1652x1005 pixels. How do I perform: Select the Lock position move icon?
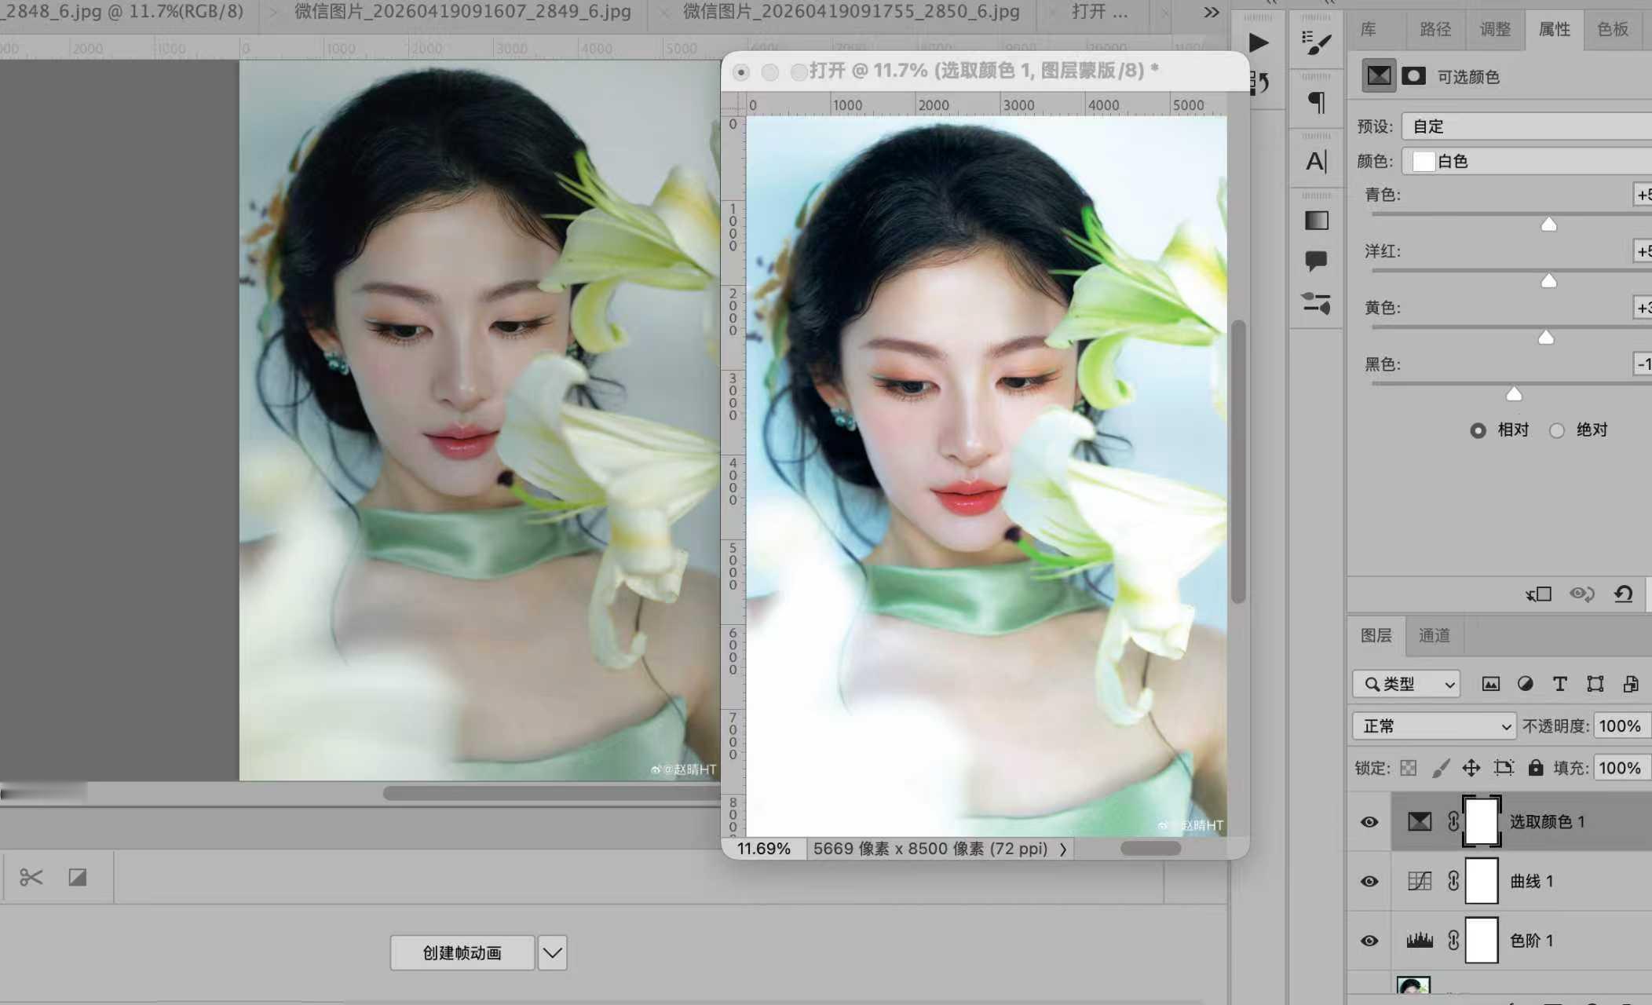pos(1471,768)
